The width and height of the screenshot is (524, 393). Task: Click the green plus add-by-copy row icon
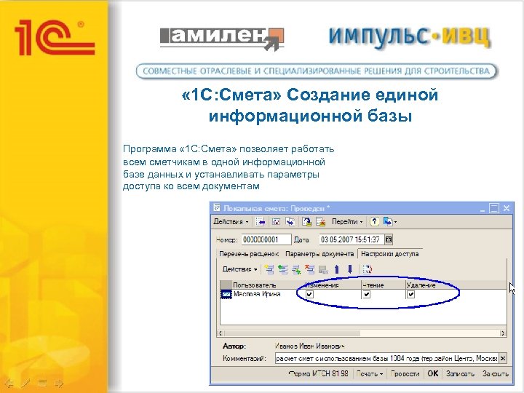[282, 269]
